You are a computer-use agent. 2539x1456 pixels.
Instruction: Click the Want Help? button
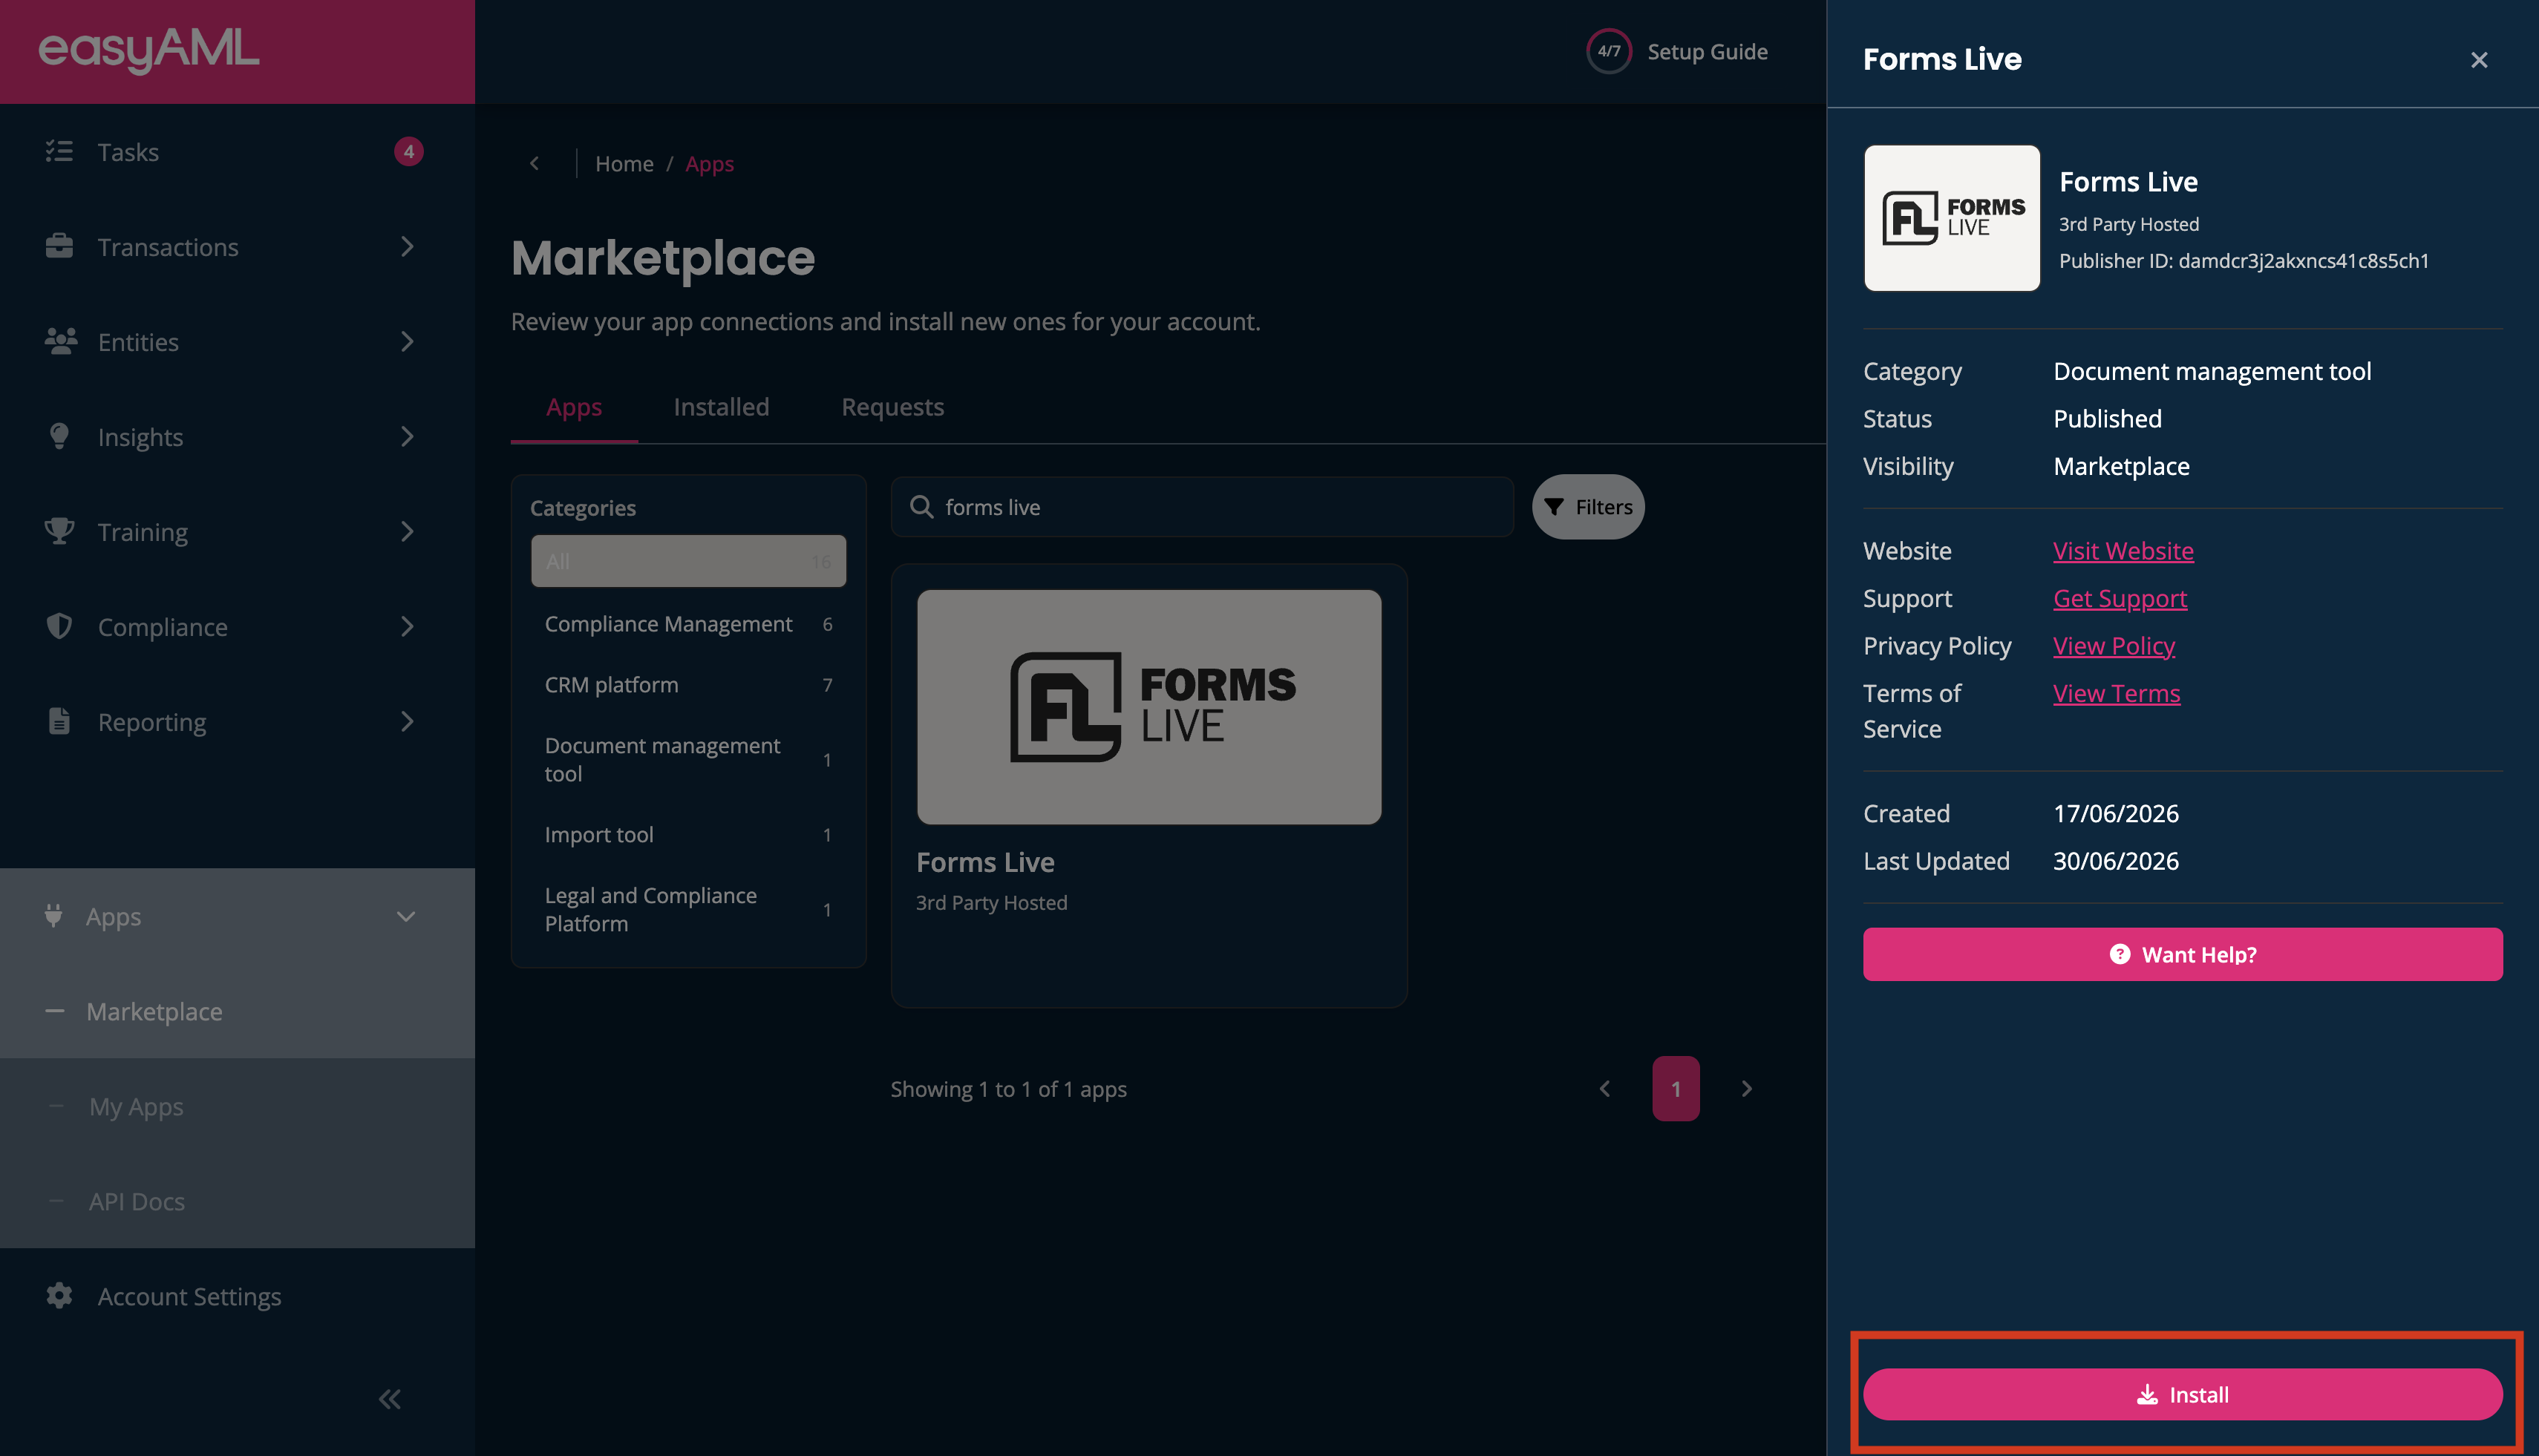[2183, 954]
